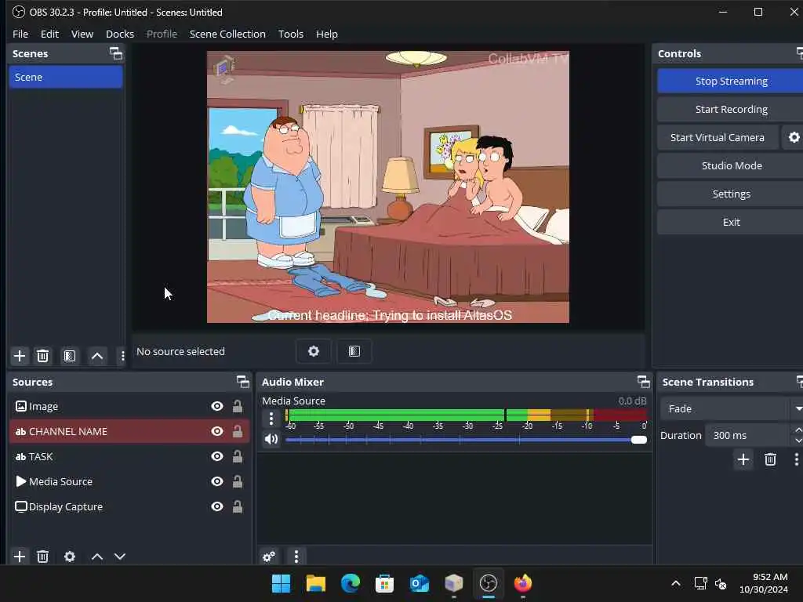This screenshot has width=803, height=602.
Task: Increase the transition duration stepper
Action: pyautogui.click(x=798, y=430)
